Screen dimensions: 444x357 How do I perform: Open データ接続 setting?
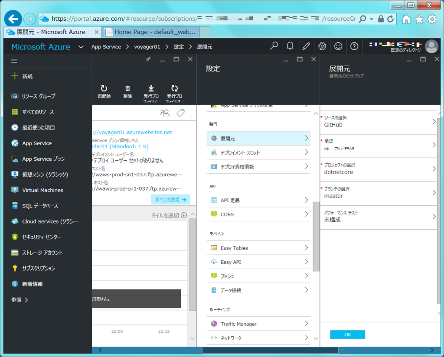(258, 290)
